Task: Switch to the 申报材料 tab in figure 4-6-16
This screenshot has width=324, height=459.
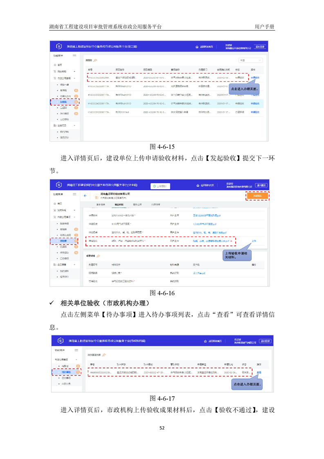Action: pyautogui.click(x=119, y=204)
